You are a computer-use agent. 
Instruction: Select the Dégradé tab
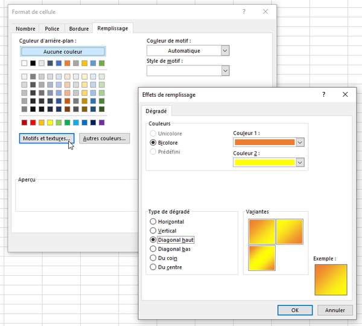(156, 111)
